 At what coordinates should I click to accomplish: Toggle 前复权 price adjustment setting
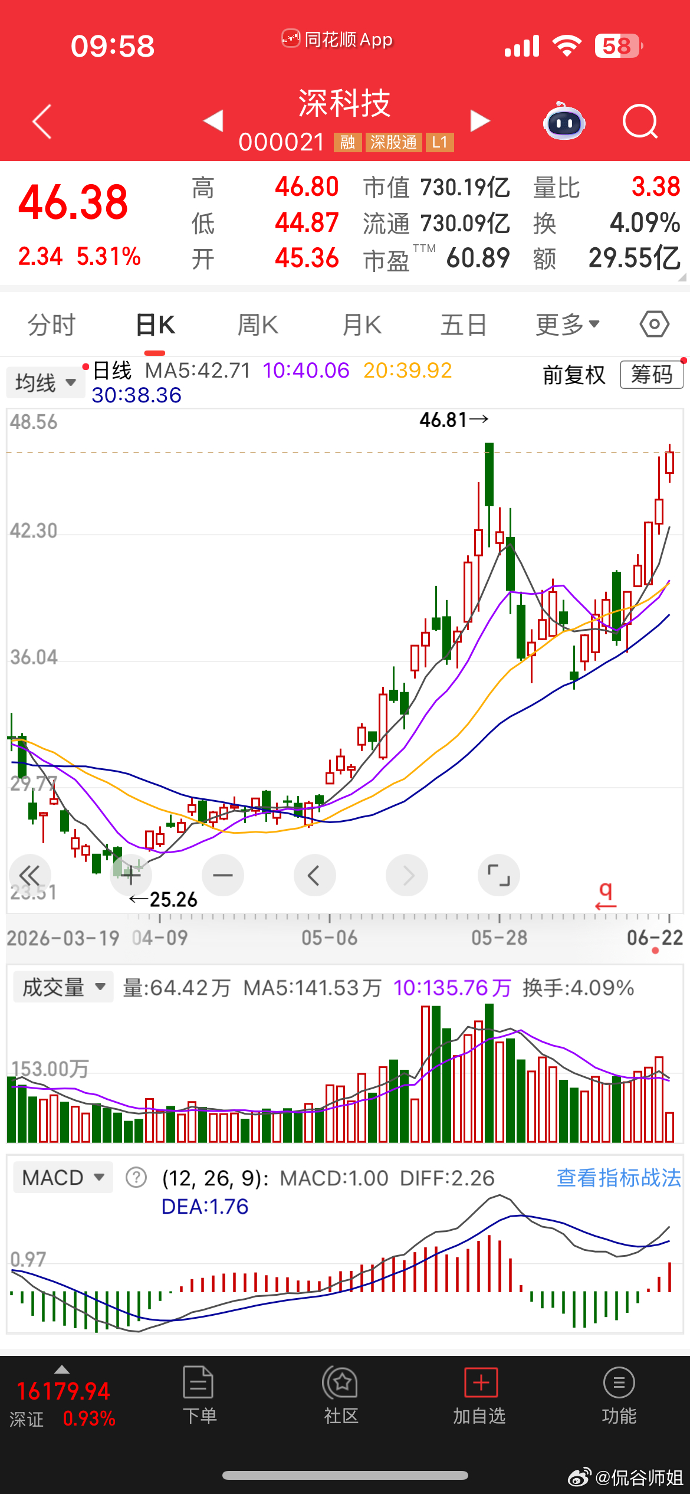pyautogui.click(x=574, y=375)
